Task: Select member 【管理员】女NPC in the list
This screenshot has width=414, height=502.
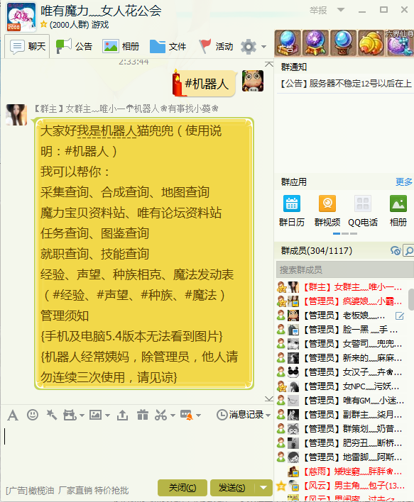Action: pyautogui.click(x=340, y=386)
